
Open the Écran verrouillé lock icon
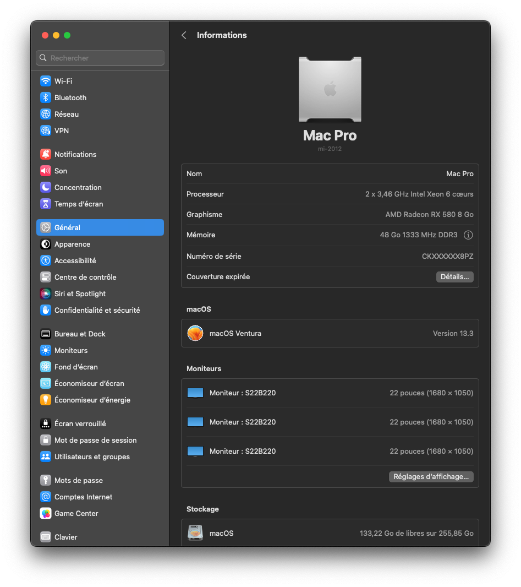(46, 423)
